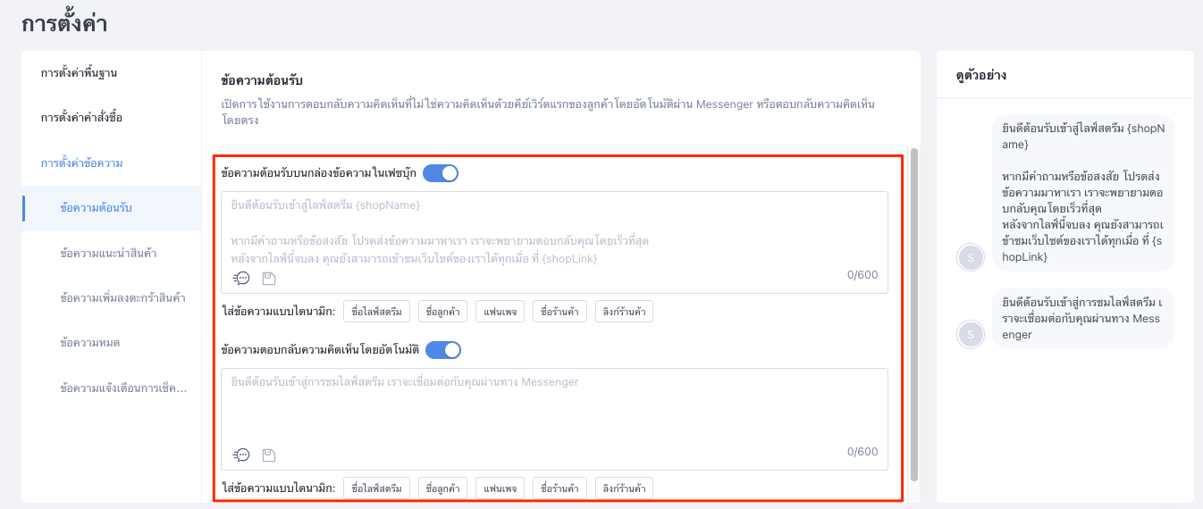Insert ชื่อไลฟ์สตรีม tag into auto comment reply
The width and height of the screenshot is (1203, 509).
pos(376,488)
